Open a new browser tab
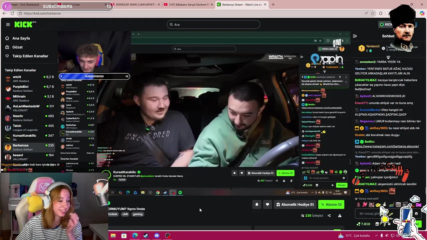Image resolution: width=427 pixels, height=240 pixels. (273, 5)
